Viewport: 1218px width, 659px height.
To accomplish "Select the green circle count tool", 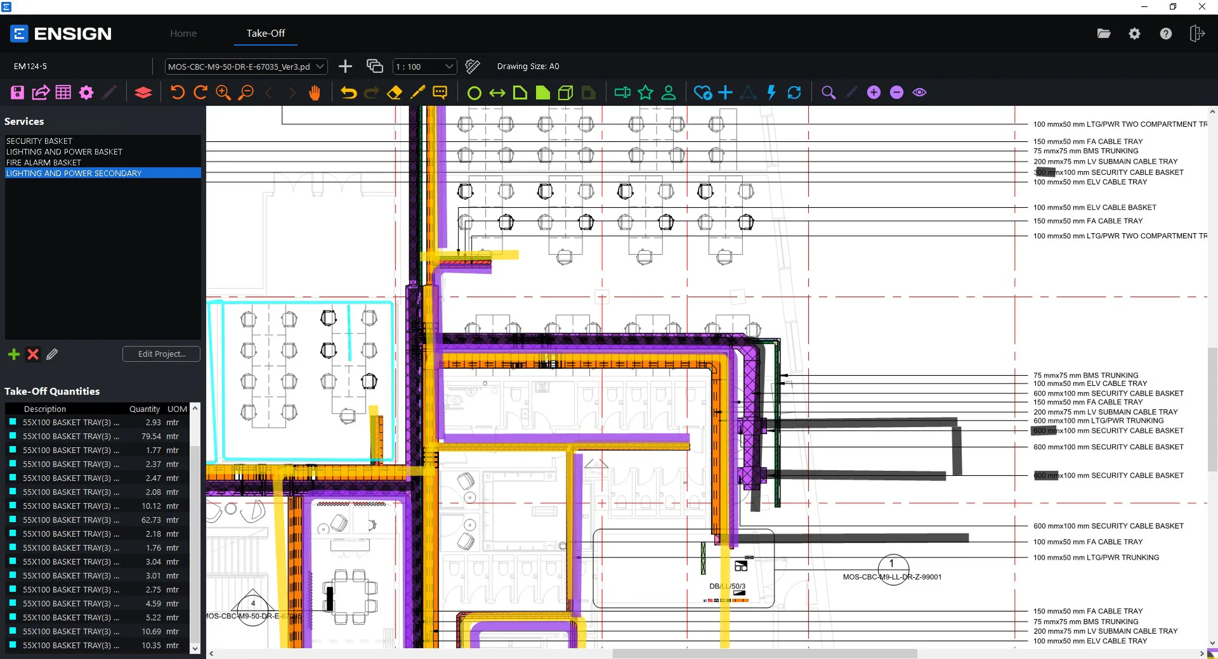I will [474, 93].
